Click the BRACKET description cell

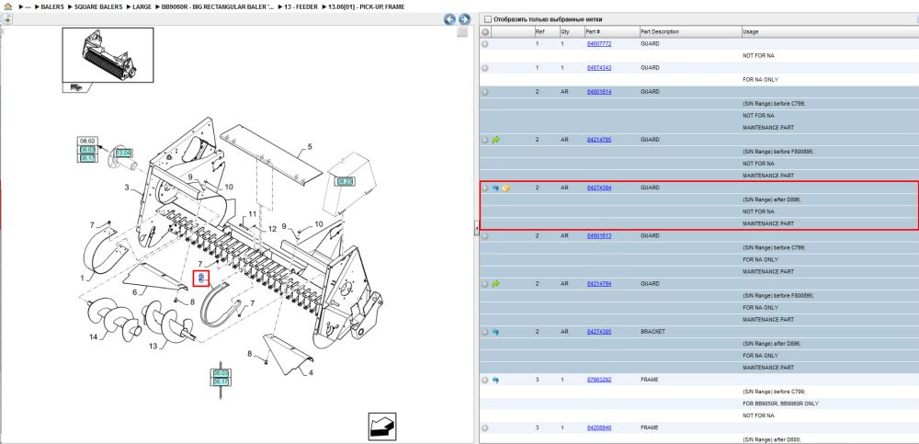[x=654, y=332]
